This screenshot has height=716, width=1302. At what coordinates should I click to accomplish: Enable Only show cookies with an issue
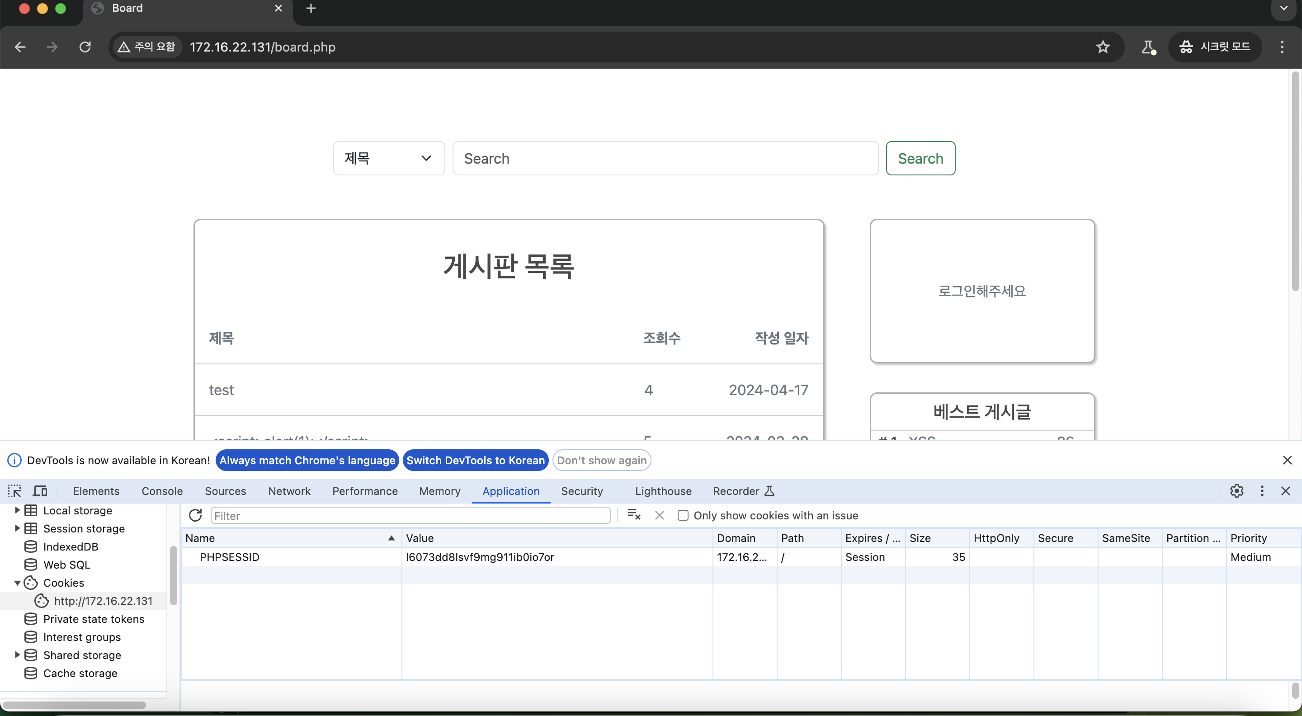coord(683,515)
